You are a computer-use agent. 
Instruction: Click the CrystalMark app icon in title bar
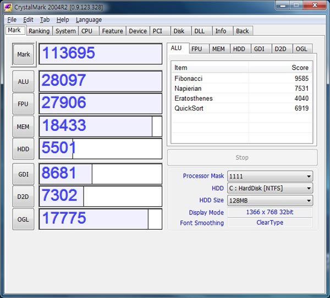[8, 7]
